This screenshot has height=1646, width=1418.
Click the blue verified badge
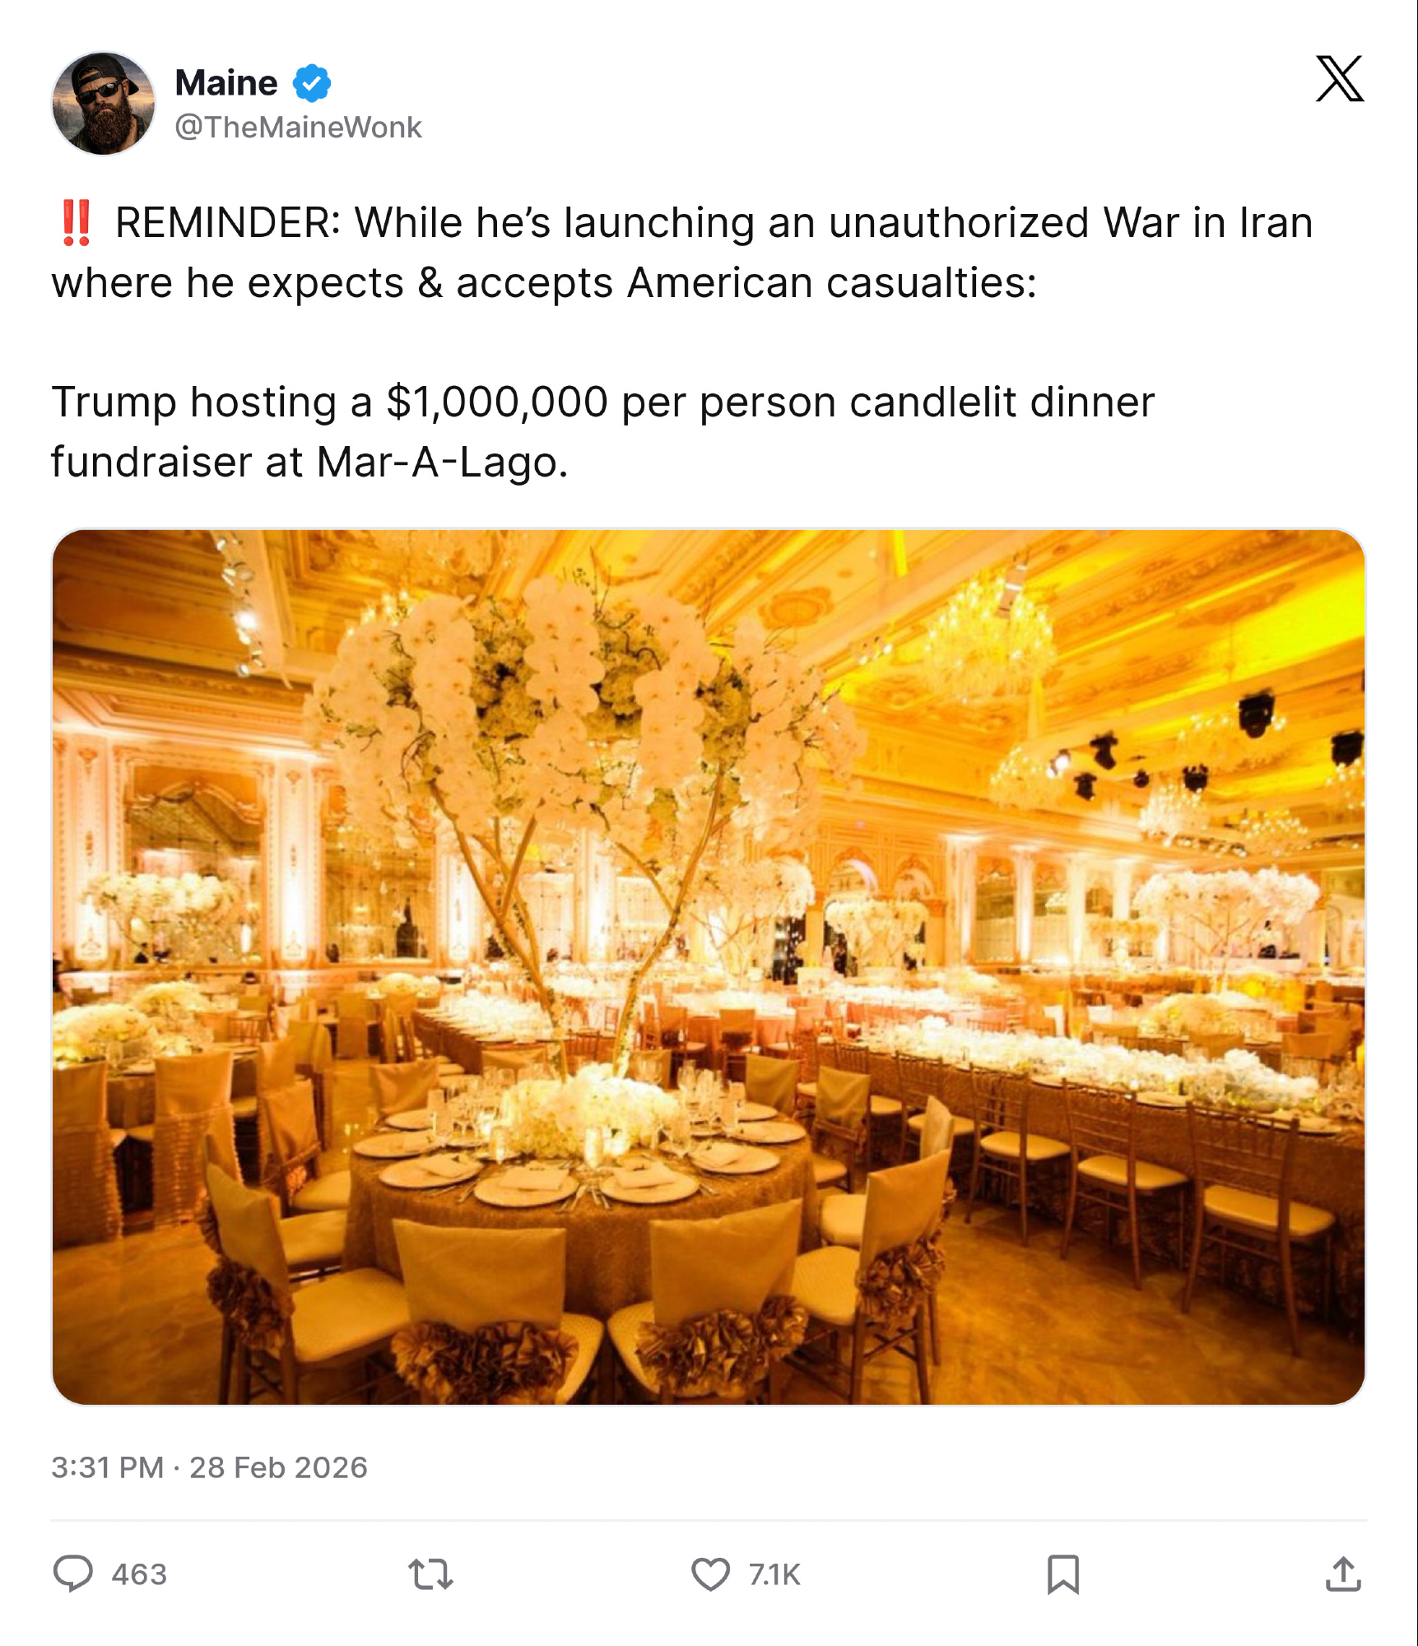[312, 83]
